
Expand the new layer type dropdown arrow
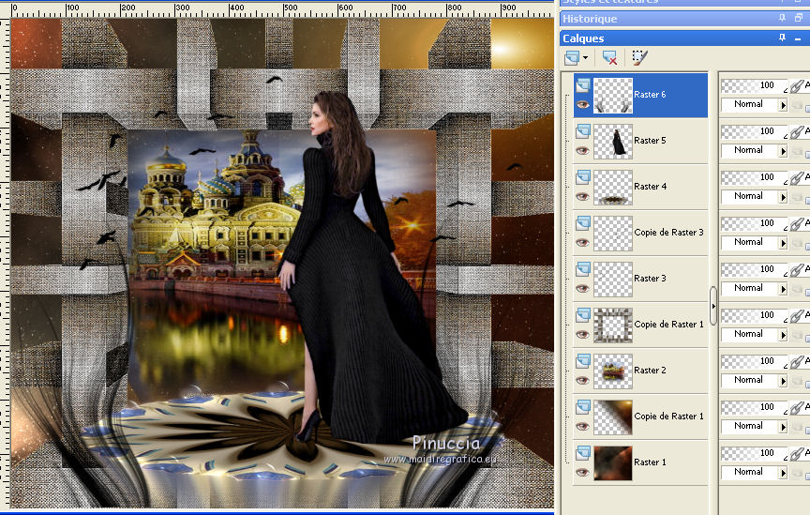pos(585,58)
